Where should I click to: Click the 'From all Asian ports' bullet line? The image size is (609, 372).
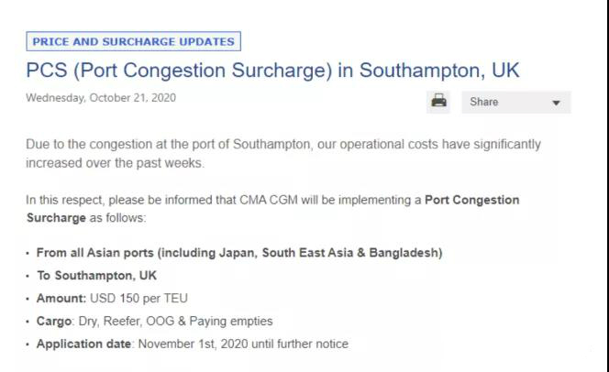pyautogui.click(x=239, y=253)
